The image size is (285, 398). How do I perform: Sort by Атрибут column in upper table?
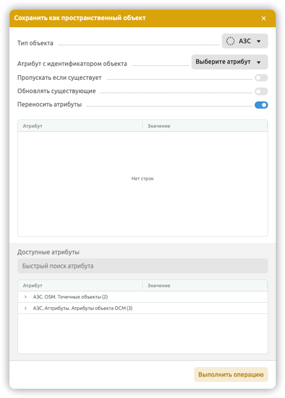[80, 126]
